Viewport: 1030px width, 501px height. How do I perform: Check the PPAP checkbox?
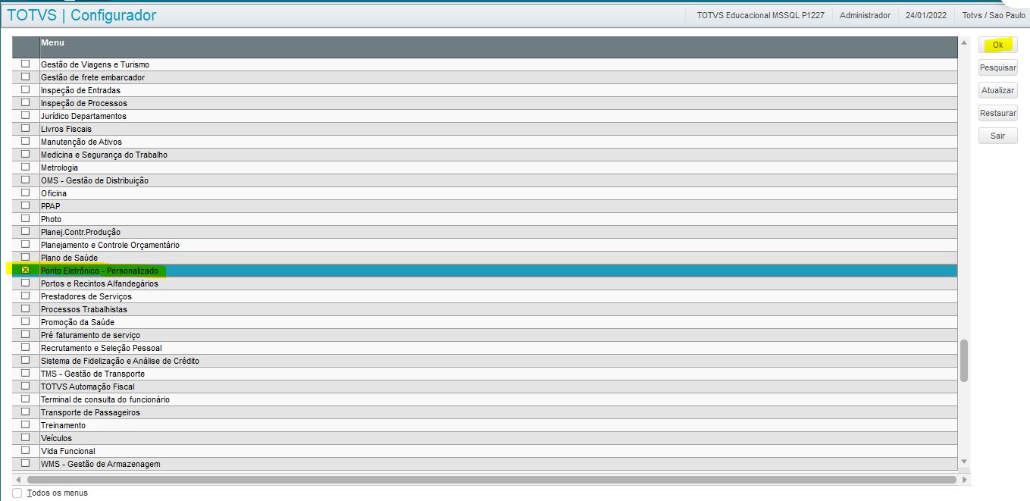coord(25,205)
